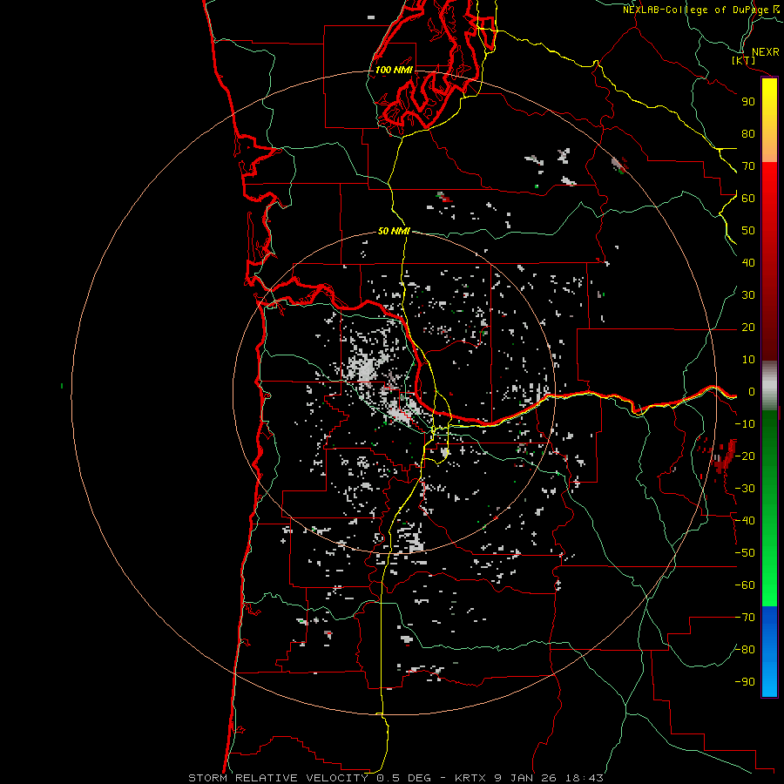Click the -30 value on velocity scale
The width and height of the screenshot is (784, 784).
tap(745, 489)
